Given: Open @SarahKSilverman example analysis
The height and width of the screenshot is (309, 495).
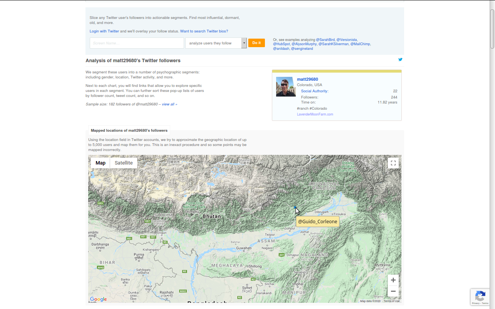Looking at the screenshot, I should tap(334, 44).
